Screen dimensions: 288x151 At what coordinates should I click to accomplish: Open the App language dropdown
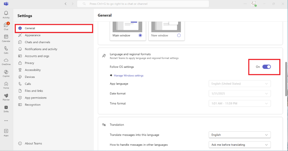click(240, 84)
